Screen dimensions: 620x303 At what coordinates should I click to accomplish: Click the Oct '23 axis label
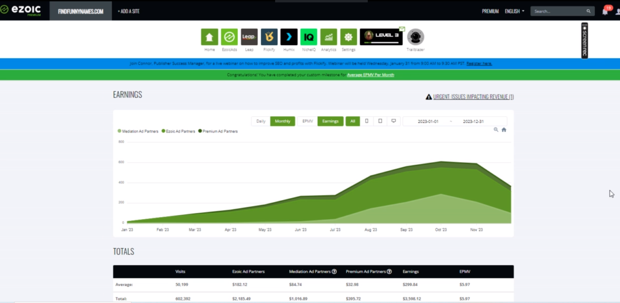441,230
